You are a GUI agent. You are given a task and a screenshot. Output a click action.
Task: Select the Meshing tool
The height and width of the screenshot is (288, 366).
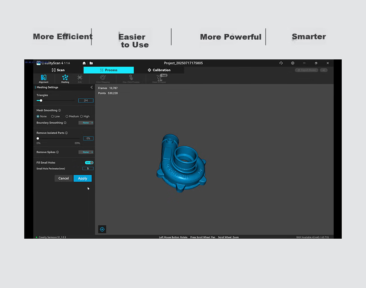(65, 79)
